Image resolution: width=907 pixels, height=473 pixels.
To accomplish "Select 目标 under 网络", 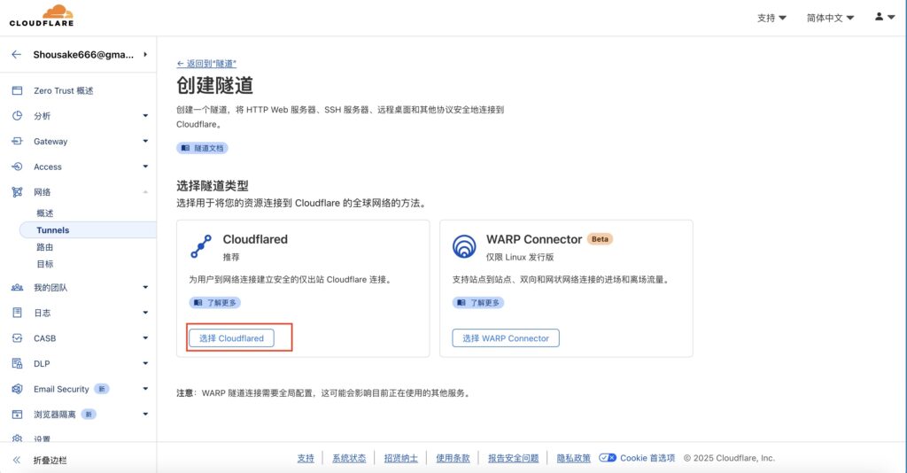I will [45, 264].
